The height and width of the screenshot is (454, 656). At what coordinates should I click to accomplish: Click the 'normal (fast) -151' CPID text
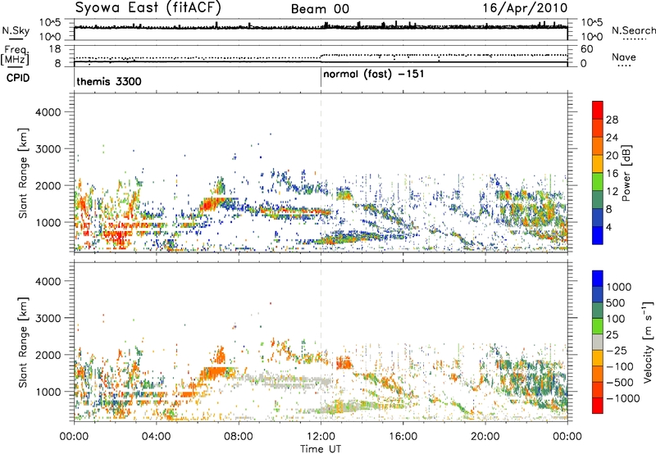tap(374, 75)
